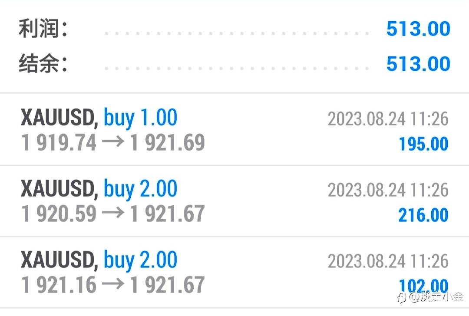Tap the 102.00 profit value
The height and width of the screenshot is (316, 469).
click(423, 286)
